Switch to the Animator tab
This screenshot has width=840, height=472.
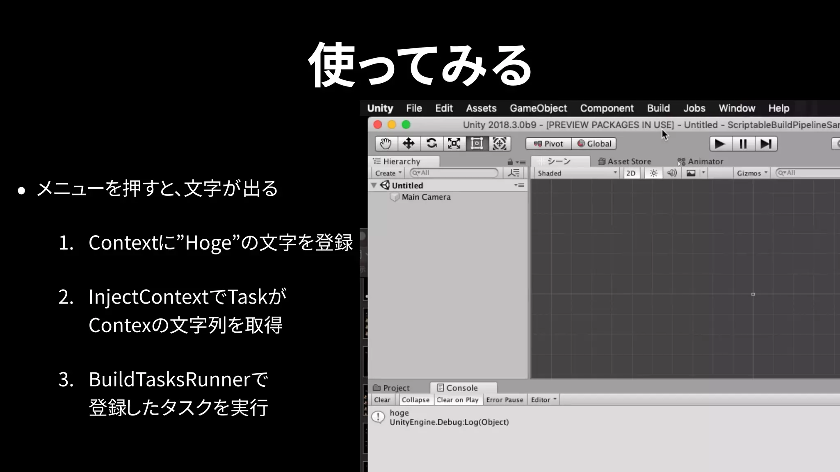[x=700, y=161]
